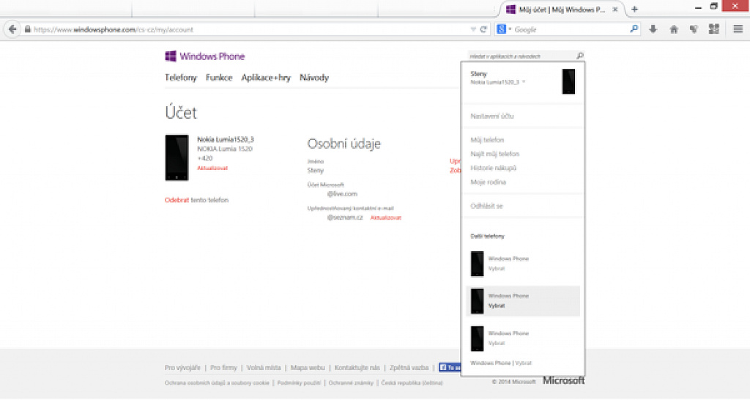Click Odhlásit se to sign out
This screenshot has width=750, height=400.
(x=487, y=206)
